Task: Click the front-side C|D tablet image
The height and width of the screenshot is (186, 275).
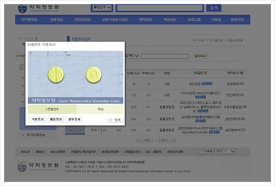Action: [56, 75]
